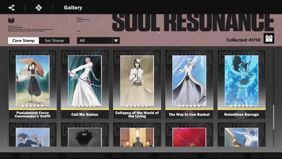Open the black-flower stamp in second row
282x159 pixels.
pyautogui.click(x=85, y=135)
